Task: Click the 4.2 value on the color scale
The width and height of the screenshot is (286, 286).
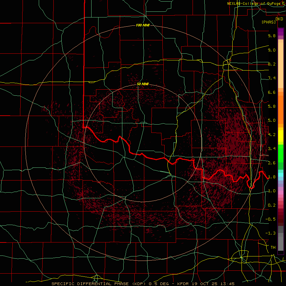Action: (272, 135)
